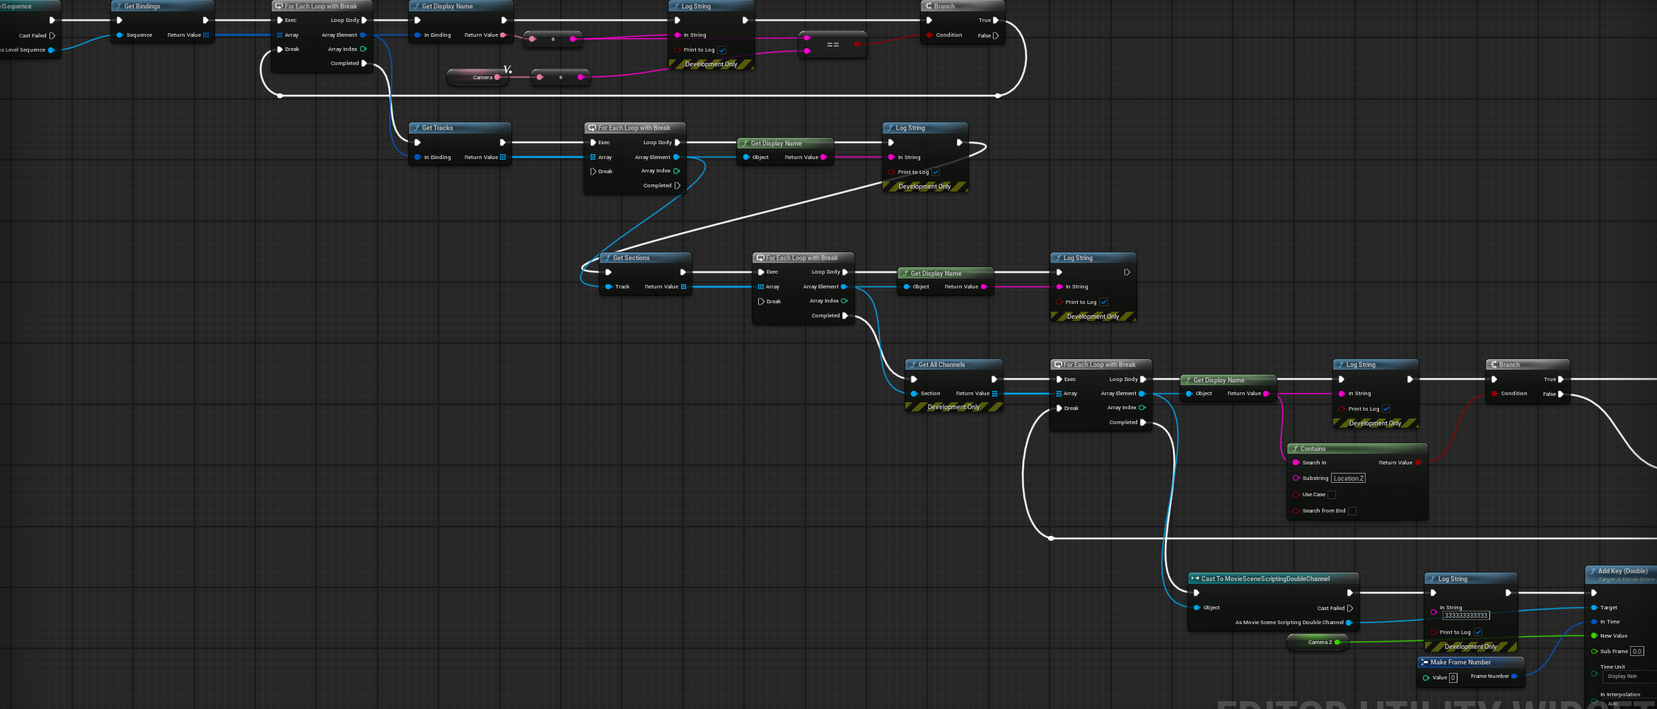Click the Return Value pin on Contains
Viewport: 1657px width, 709px height.
click(x=1417, y=463)
